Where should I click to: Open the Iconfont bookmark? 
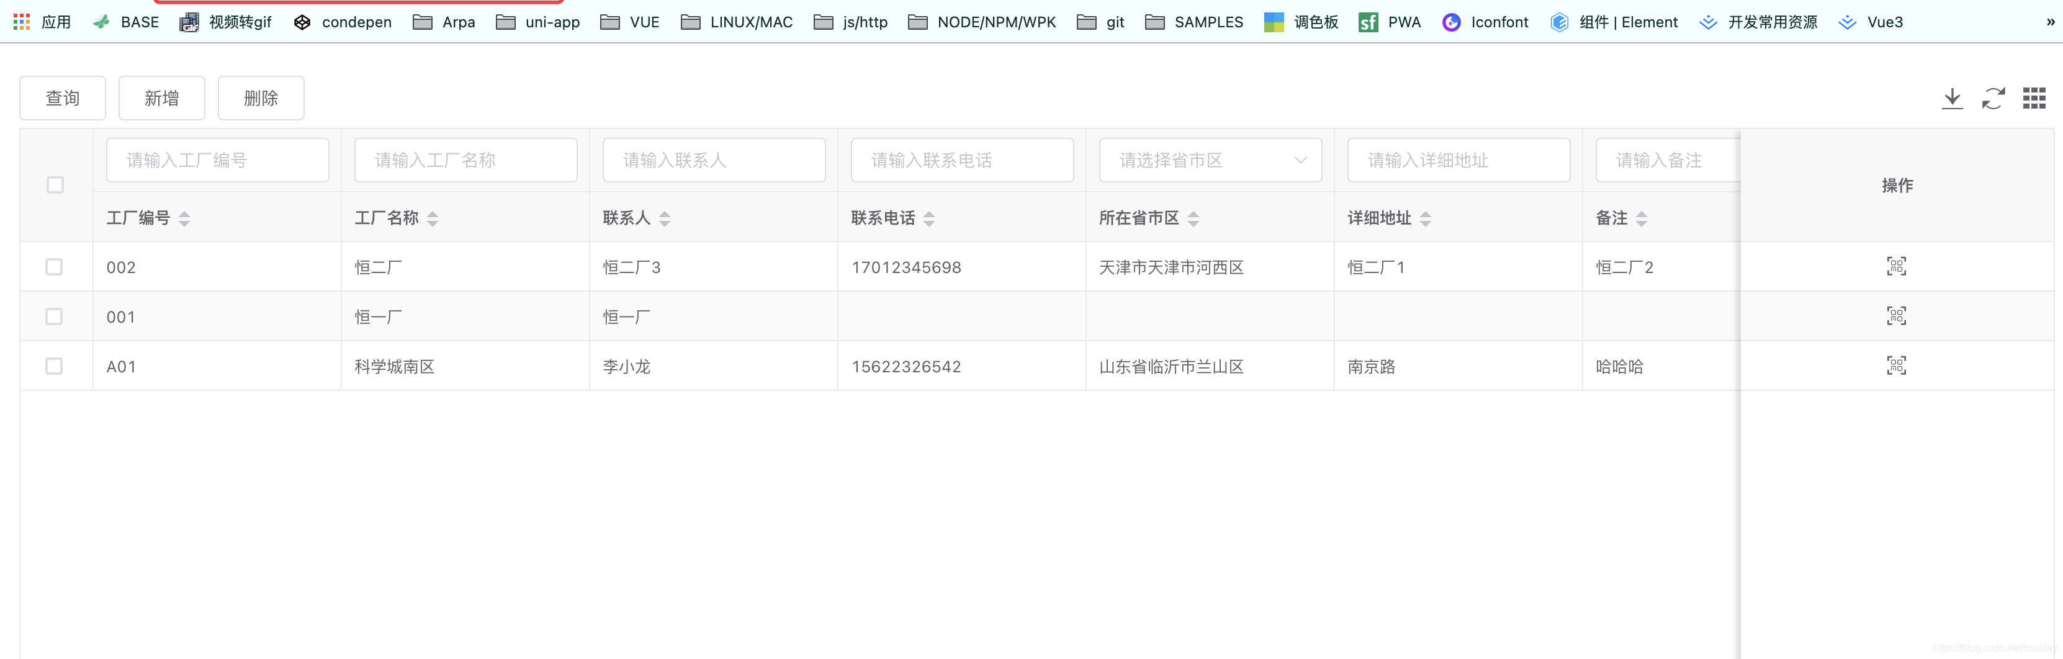click(x=1486, y=22)
